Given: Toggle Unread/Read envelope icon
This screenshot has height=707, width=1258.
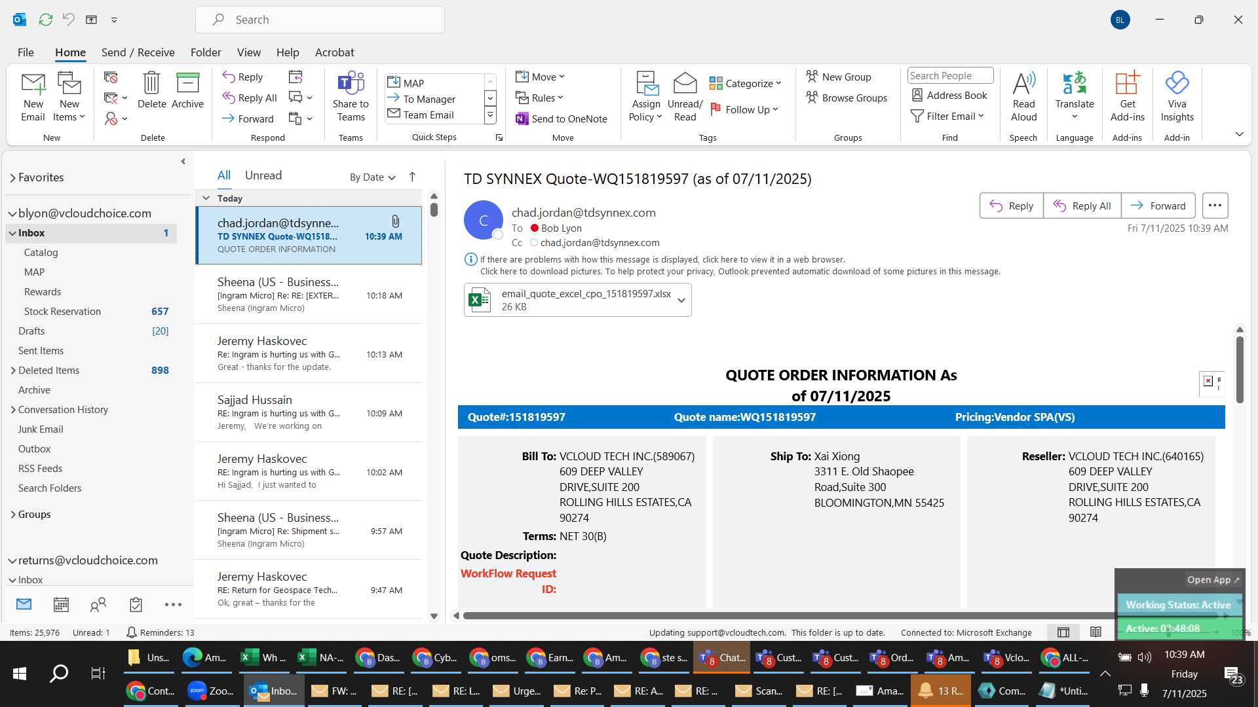Looking at the screenshot, I should (685, 97).
